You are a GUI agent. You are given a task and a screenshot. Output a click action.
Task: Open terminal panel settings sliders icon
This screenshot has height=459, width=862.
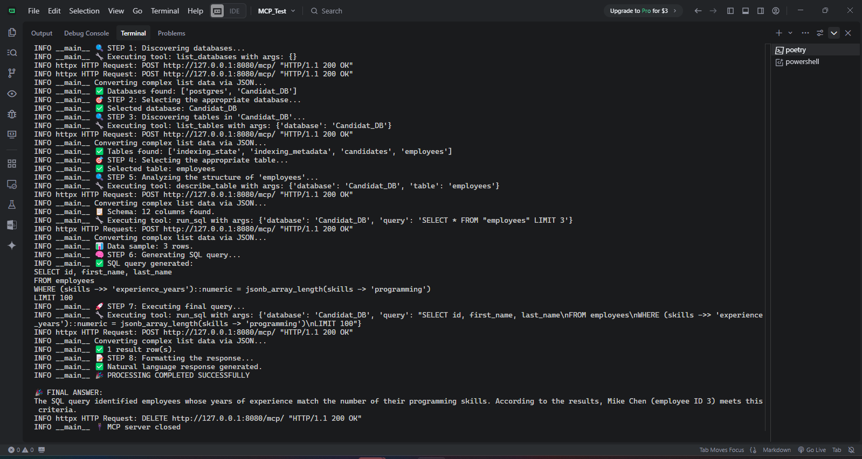pyautogui.click(x=820, y=33)
